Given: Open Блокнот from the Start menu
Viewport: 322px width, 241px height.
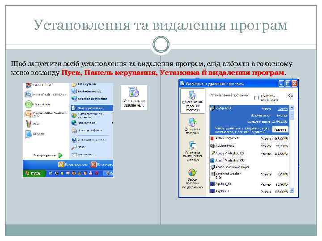Looking at the screenshot, I should tap(35, 134).
